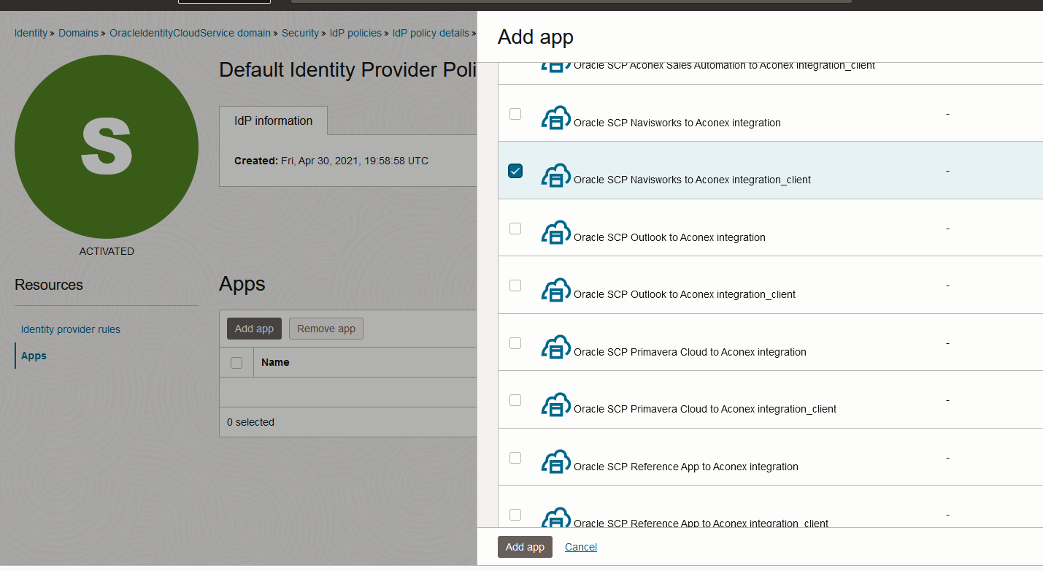Check Reference App to Aconex integration checkbox
Image resolution: width=1043 pixels, height=571 pixels.
click(x=515, y=458)
